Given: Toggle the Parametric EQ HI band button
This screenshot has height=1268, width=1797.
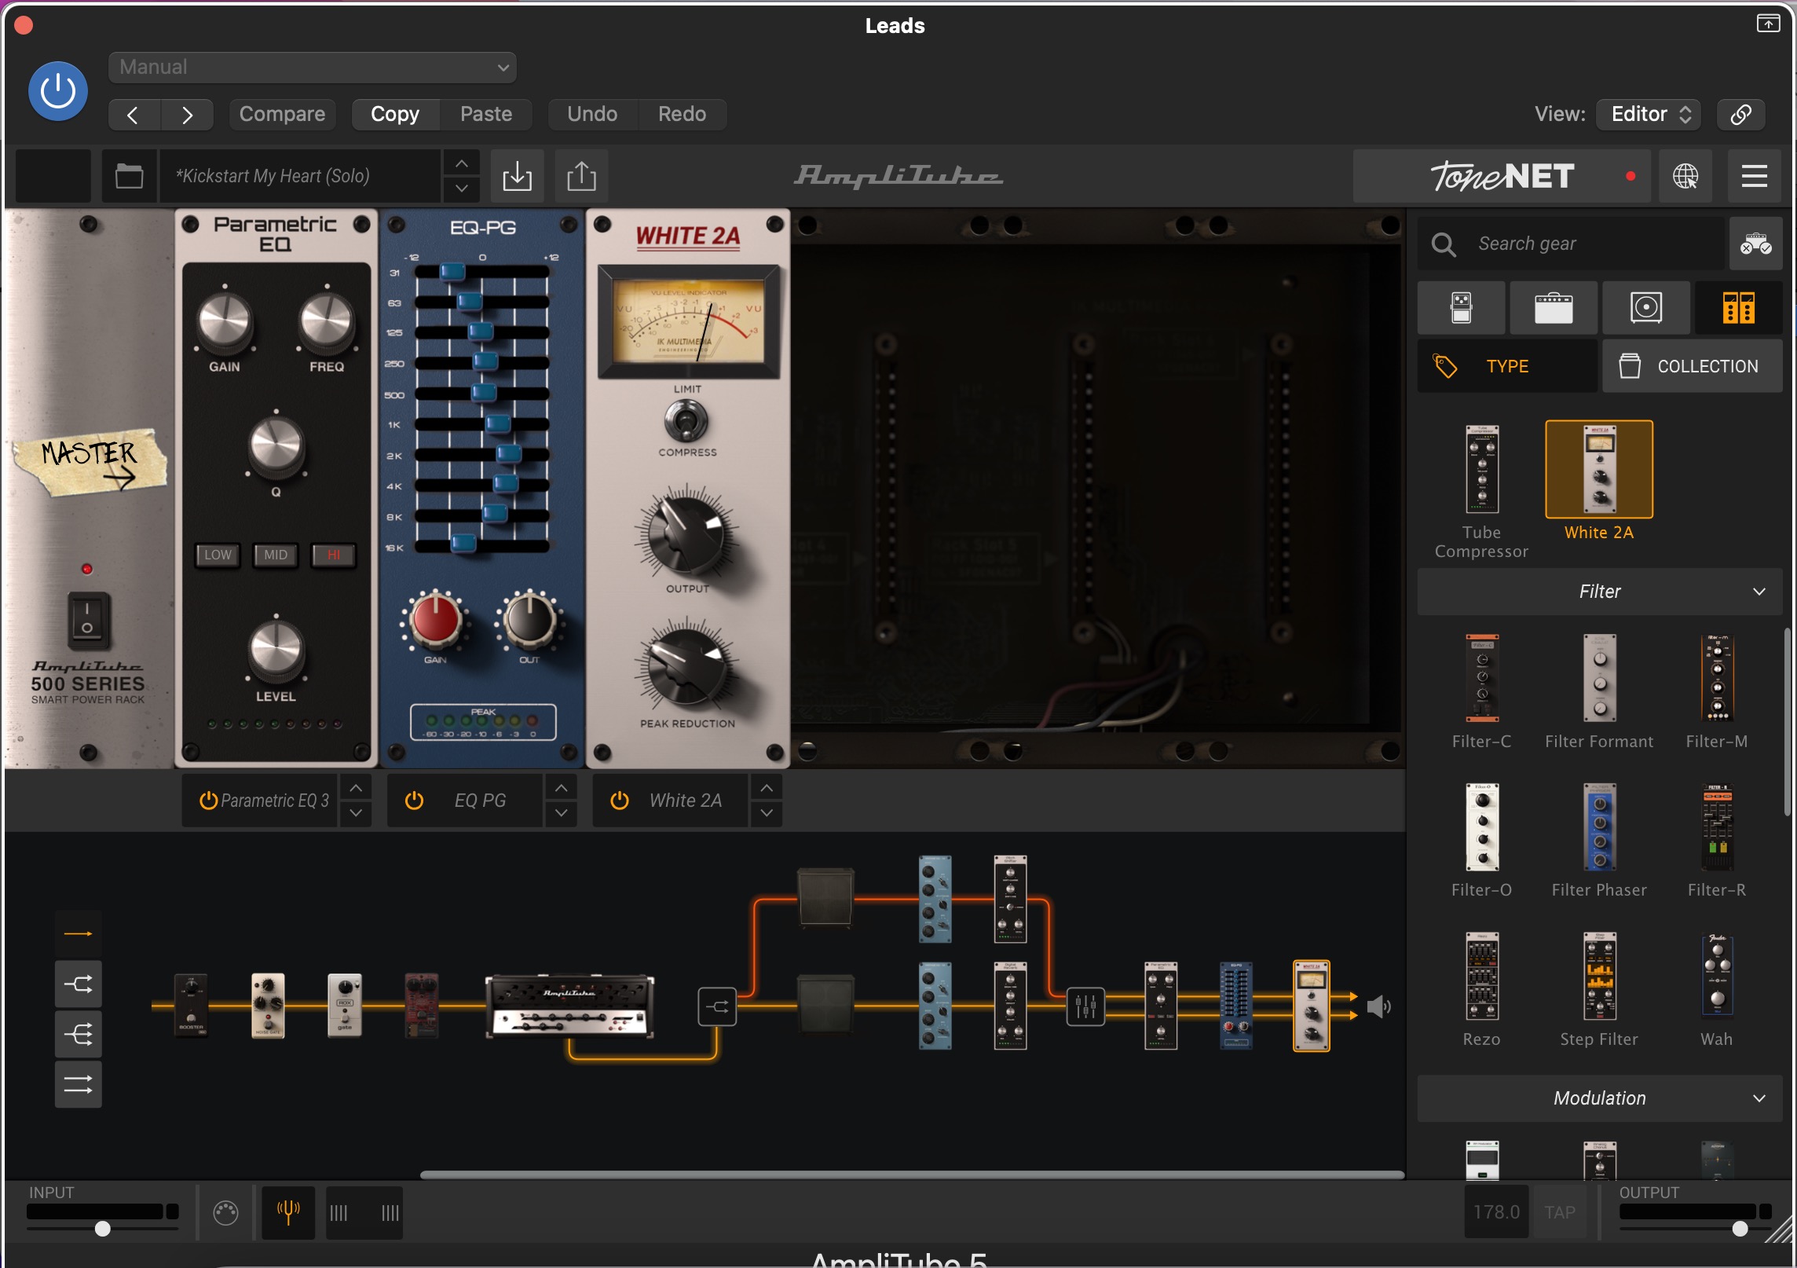Looking at the screenshot, I should coord(334,555).
